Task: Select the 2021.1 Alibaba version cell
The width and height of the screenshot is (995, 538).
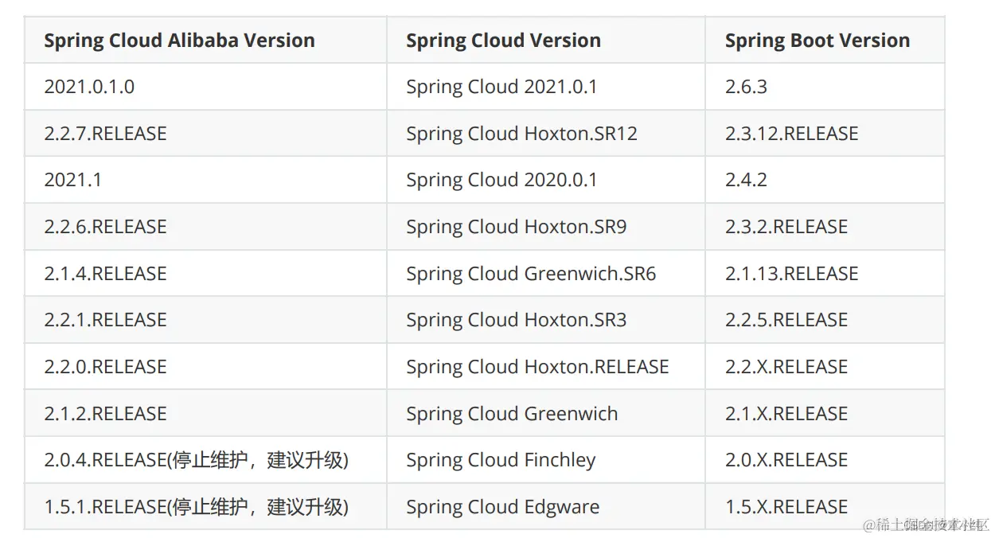Action: coord(205,180)
